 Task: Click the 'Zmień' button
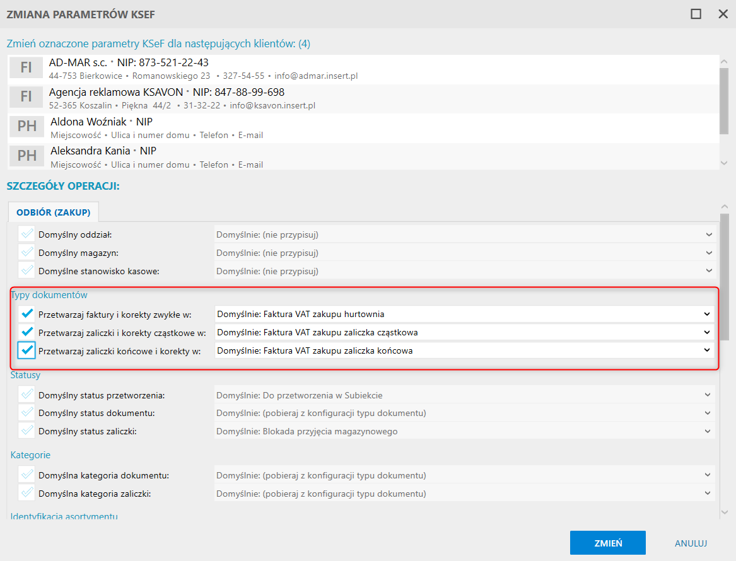(607, 543)
